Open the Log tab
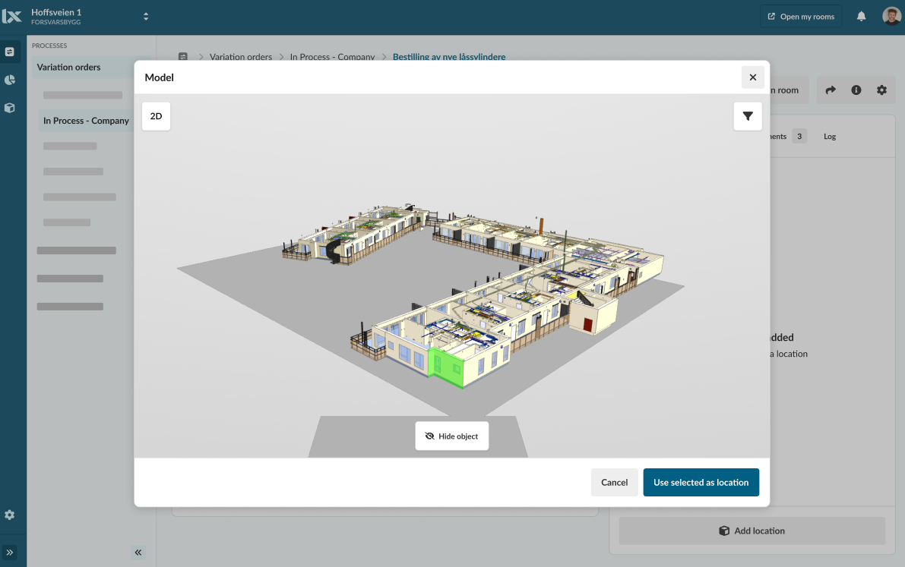Screen dimensions: 905x567 pyautogui.click(x=830, y=137)
